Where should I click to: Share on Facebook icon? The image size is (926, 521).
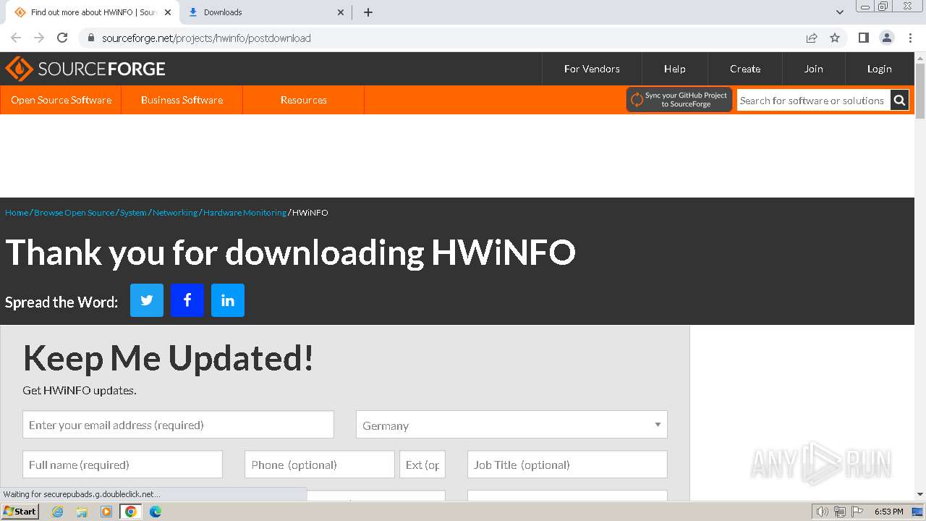(x=187, y=300)
